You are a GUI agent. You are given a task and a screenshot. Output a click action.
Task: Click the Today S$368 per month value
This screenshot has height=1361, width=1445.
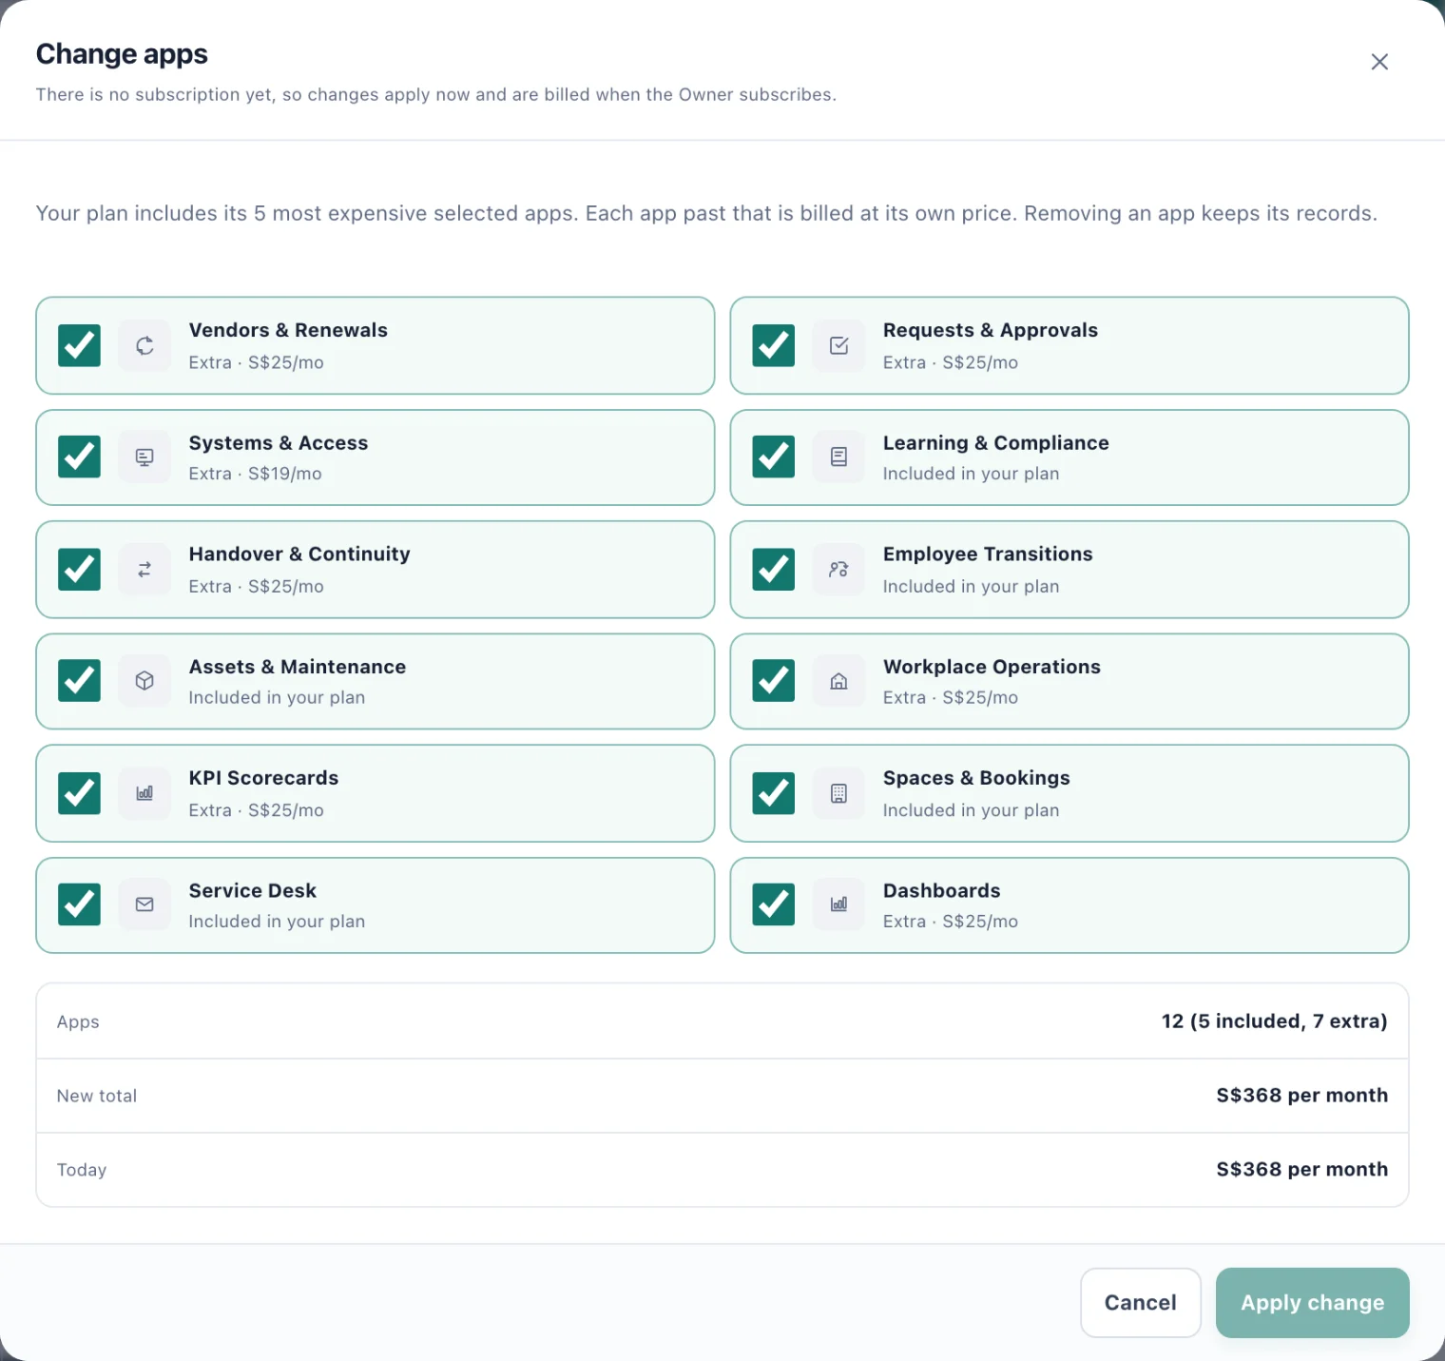click(1301, 1170)
